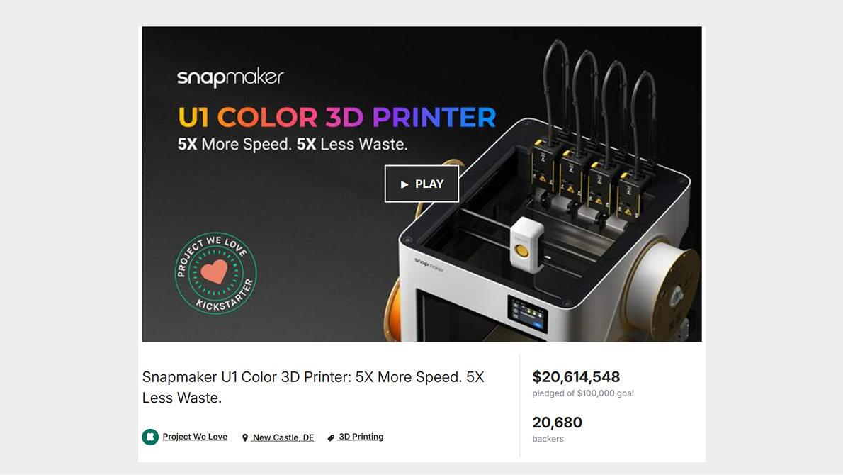Click the play triangle icon in video
Screen dimensions: 843x475
click(x=404, y=184)
